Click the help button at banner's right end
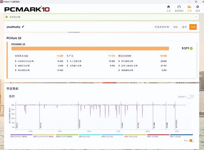 click(x=196, y=17)
